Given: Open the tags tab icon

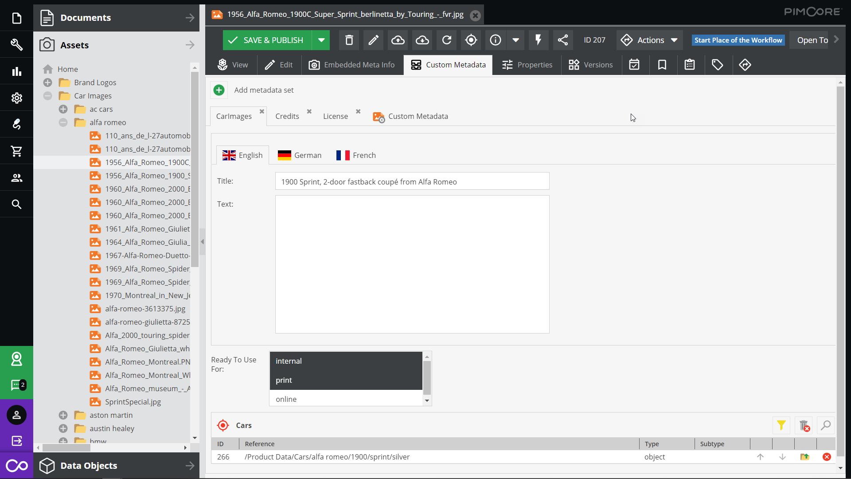Looking at the screenshot, I should pos(717,65).
